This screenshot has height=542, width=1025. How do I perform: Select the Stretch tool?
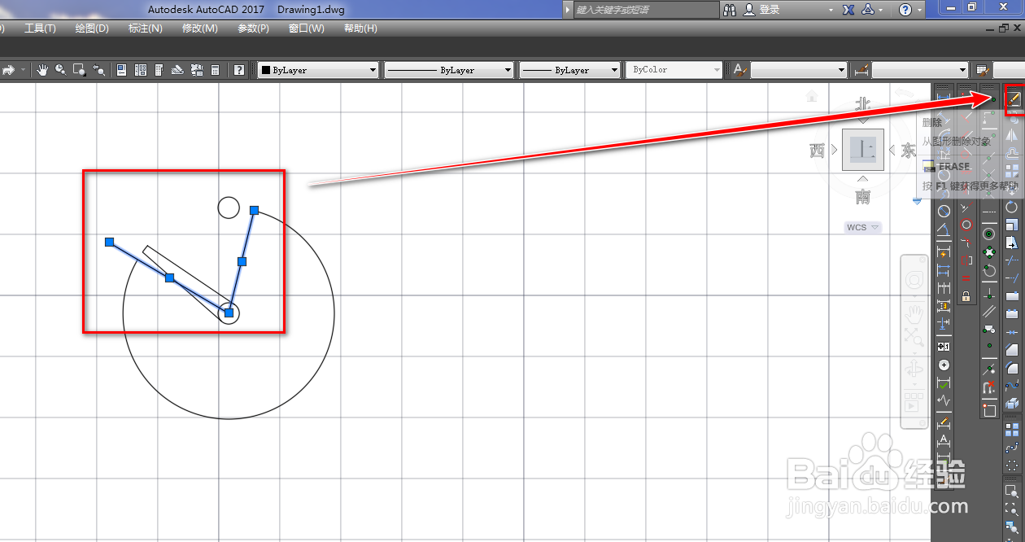coord(1012,243)
